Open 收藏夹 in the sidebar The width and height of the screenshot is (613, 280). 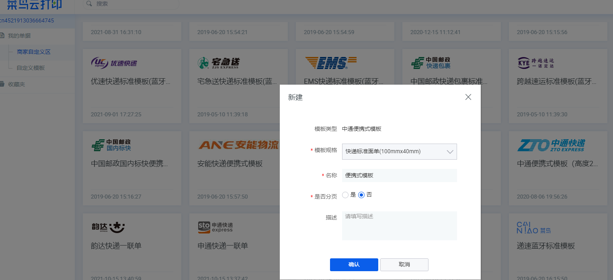pyautogui.click(x=16, y=84)
